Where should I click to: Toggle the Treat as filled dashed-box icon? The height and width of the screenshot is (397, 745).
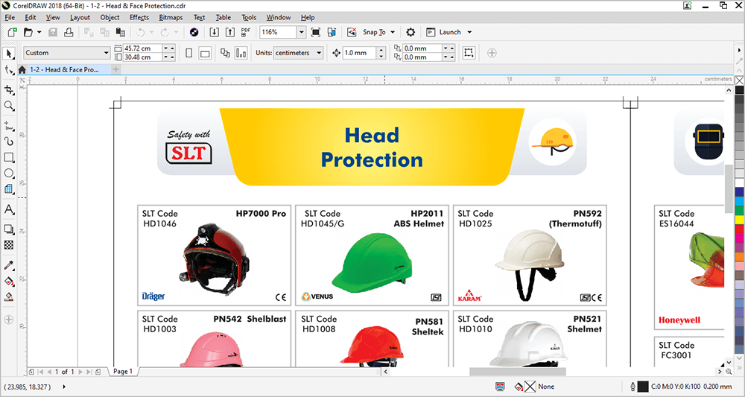point(469,53)
